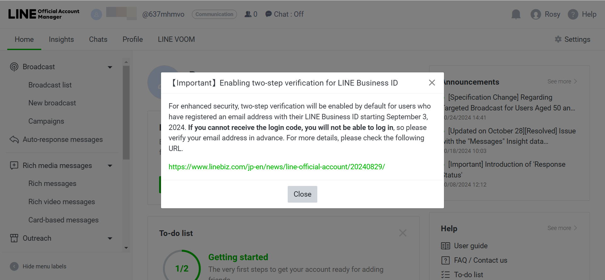Click the Settings gear icon
The height and width of the screenshot is (280, 605).
pos(558,39)
